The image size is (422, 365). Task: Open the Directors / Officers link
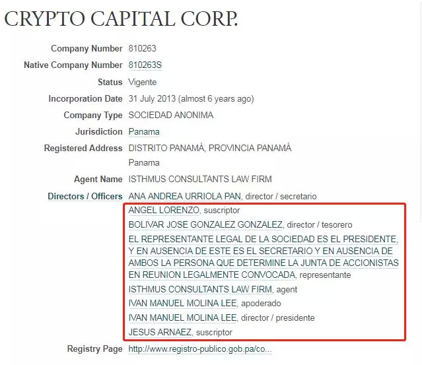pos(85,196)
